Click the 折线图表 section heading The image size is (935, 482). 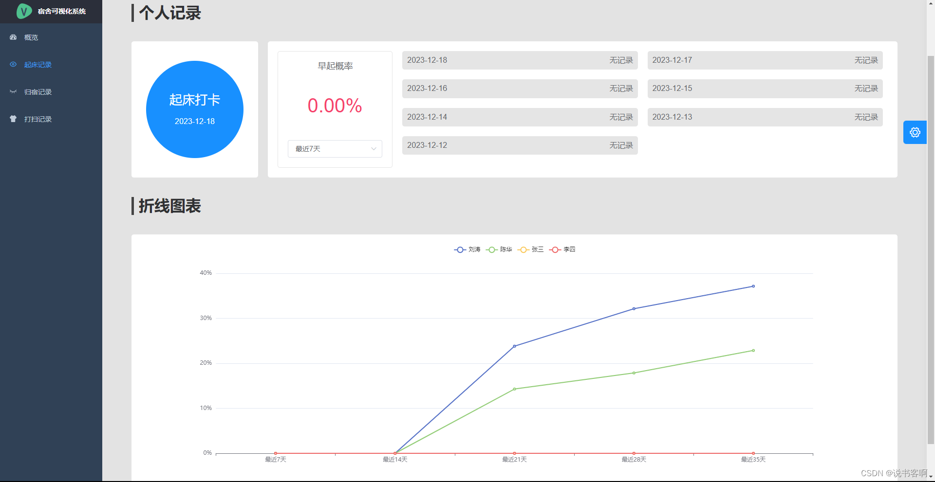(x=170, y=206)
